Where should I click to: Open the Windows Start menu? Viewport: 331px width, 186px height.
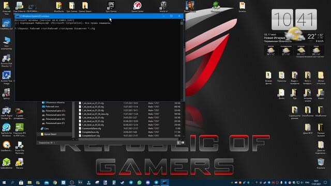pos(4,182)
